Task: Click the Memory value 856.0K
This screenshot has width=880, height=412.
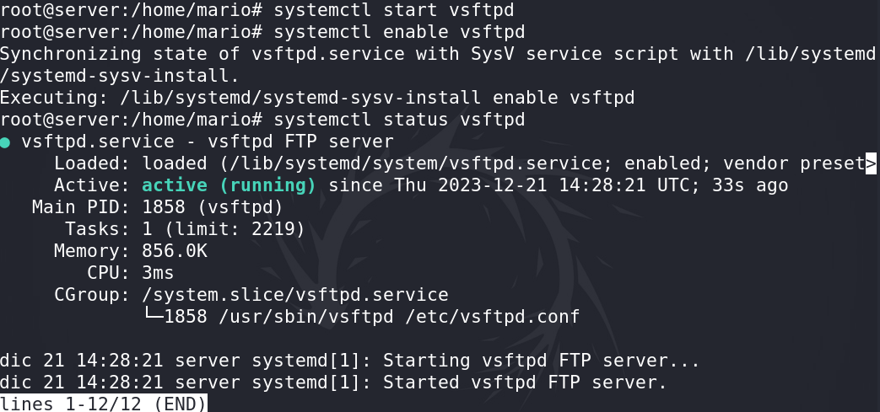Action: [x=175, y=251]
